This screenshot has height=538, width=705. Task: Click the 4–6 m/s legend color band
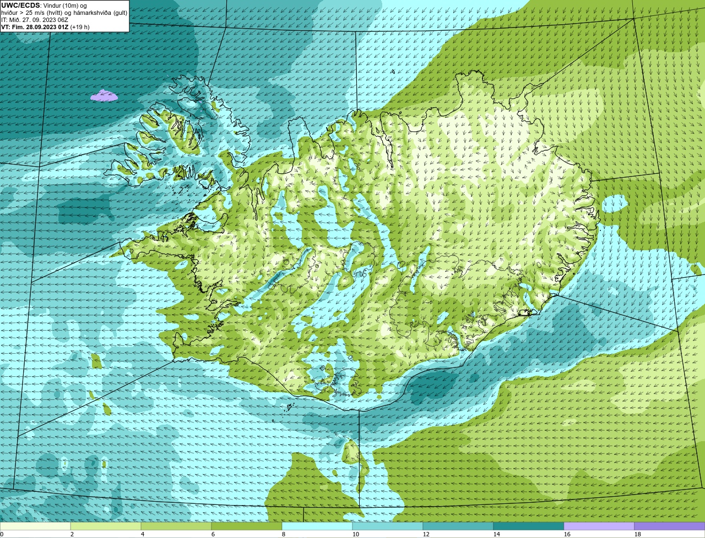coord(176,526)
